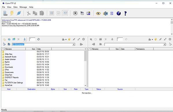Screen dimensions: 173x112
Task: Select the Cocos folder row
Action: pos(7,64)
